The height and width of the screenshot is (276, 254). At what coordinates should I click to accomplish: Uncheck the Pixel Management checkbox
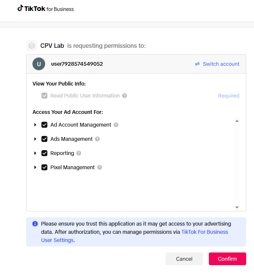[44, 167]
